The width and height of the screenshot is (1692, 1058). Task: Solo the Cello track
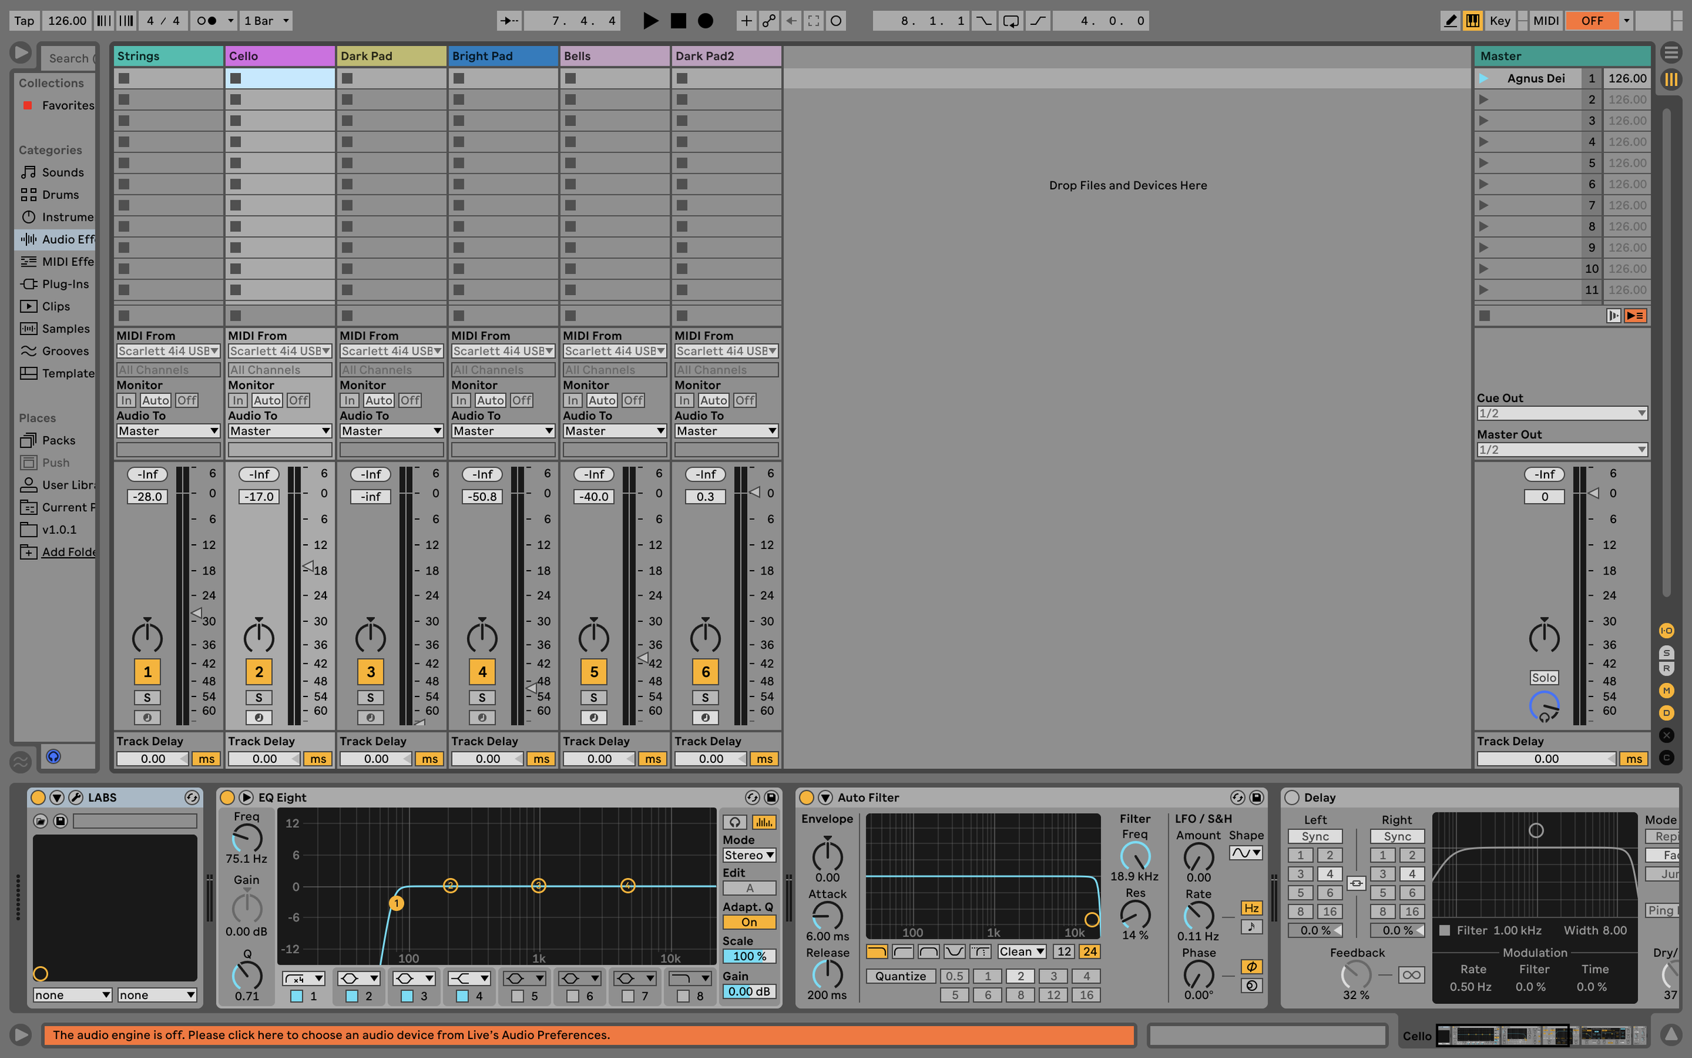[x=259, y=697]
